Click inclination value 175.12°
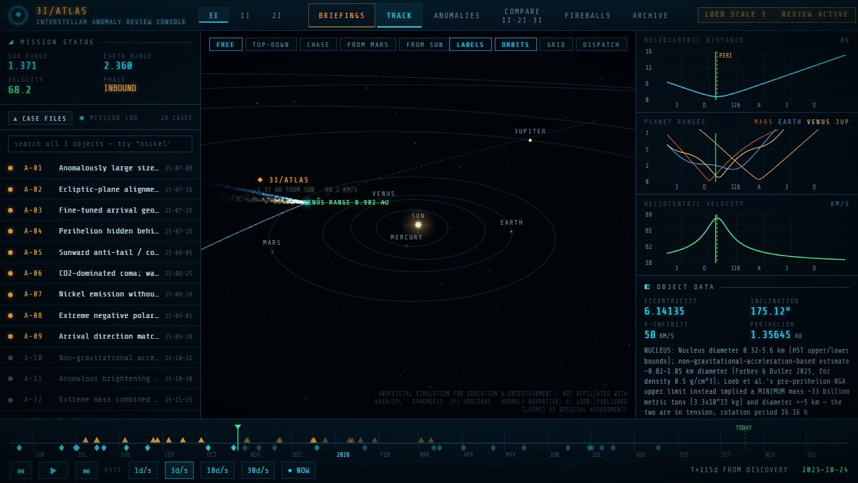Image resolution: width=858 pixels, height=483 pixels. click(x=771, y=311)
